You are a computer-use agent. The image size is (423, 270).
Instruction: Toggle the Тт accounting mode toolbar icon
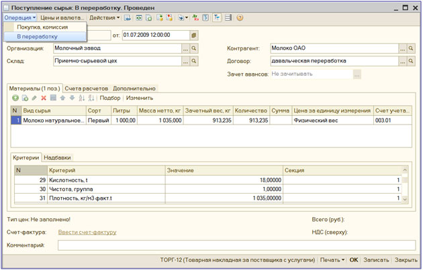(x=217, y=18)
